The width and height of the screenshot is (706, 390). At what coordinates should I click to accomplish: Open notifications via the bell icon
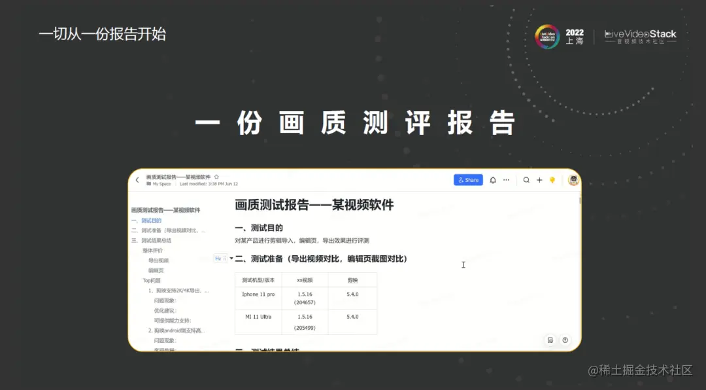[492, 180]
